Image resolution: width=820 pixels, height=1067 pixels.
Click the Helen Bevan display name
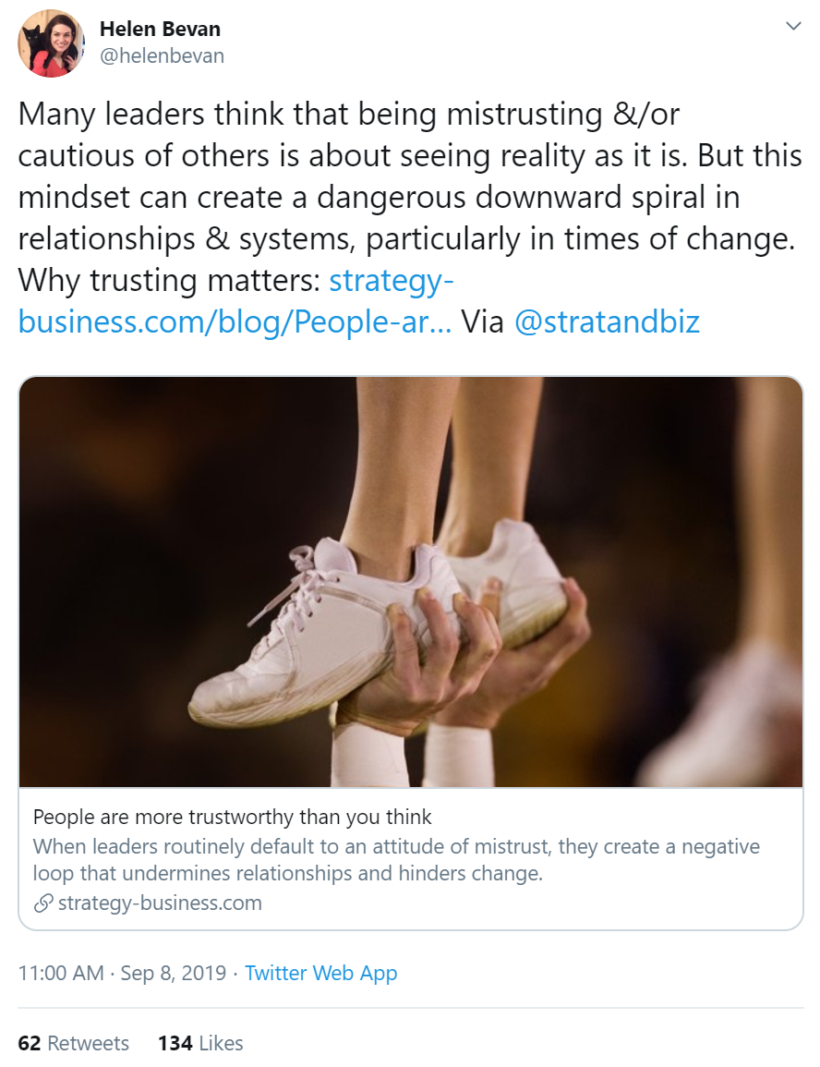click(158, 29)
